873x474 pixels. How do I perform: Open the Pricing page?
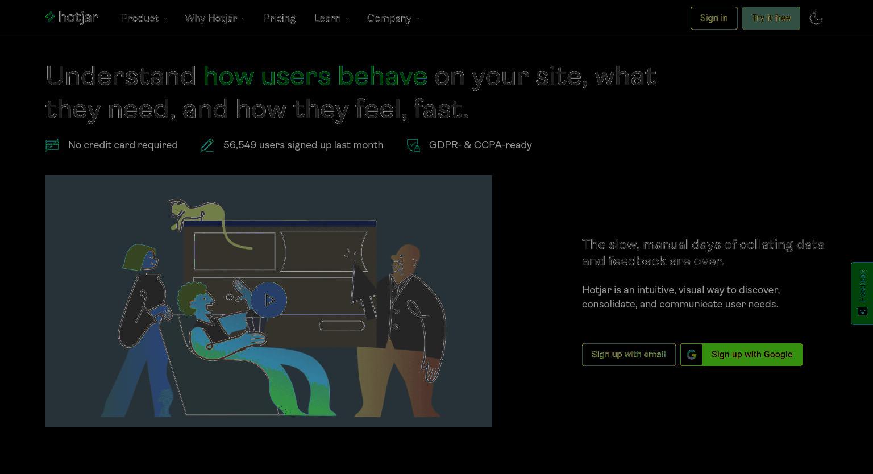click(x=280, y=18)
